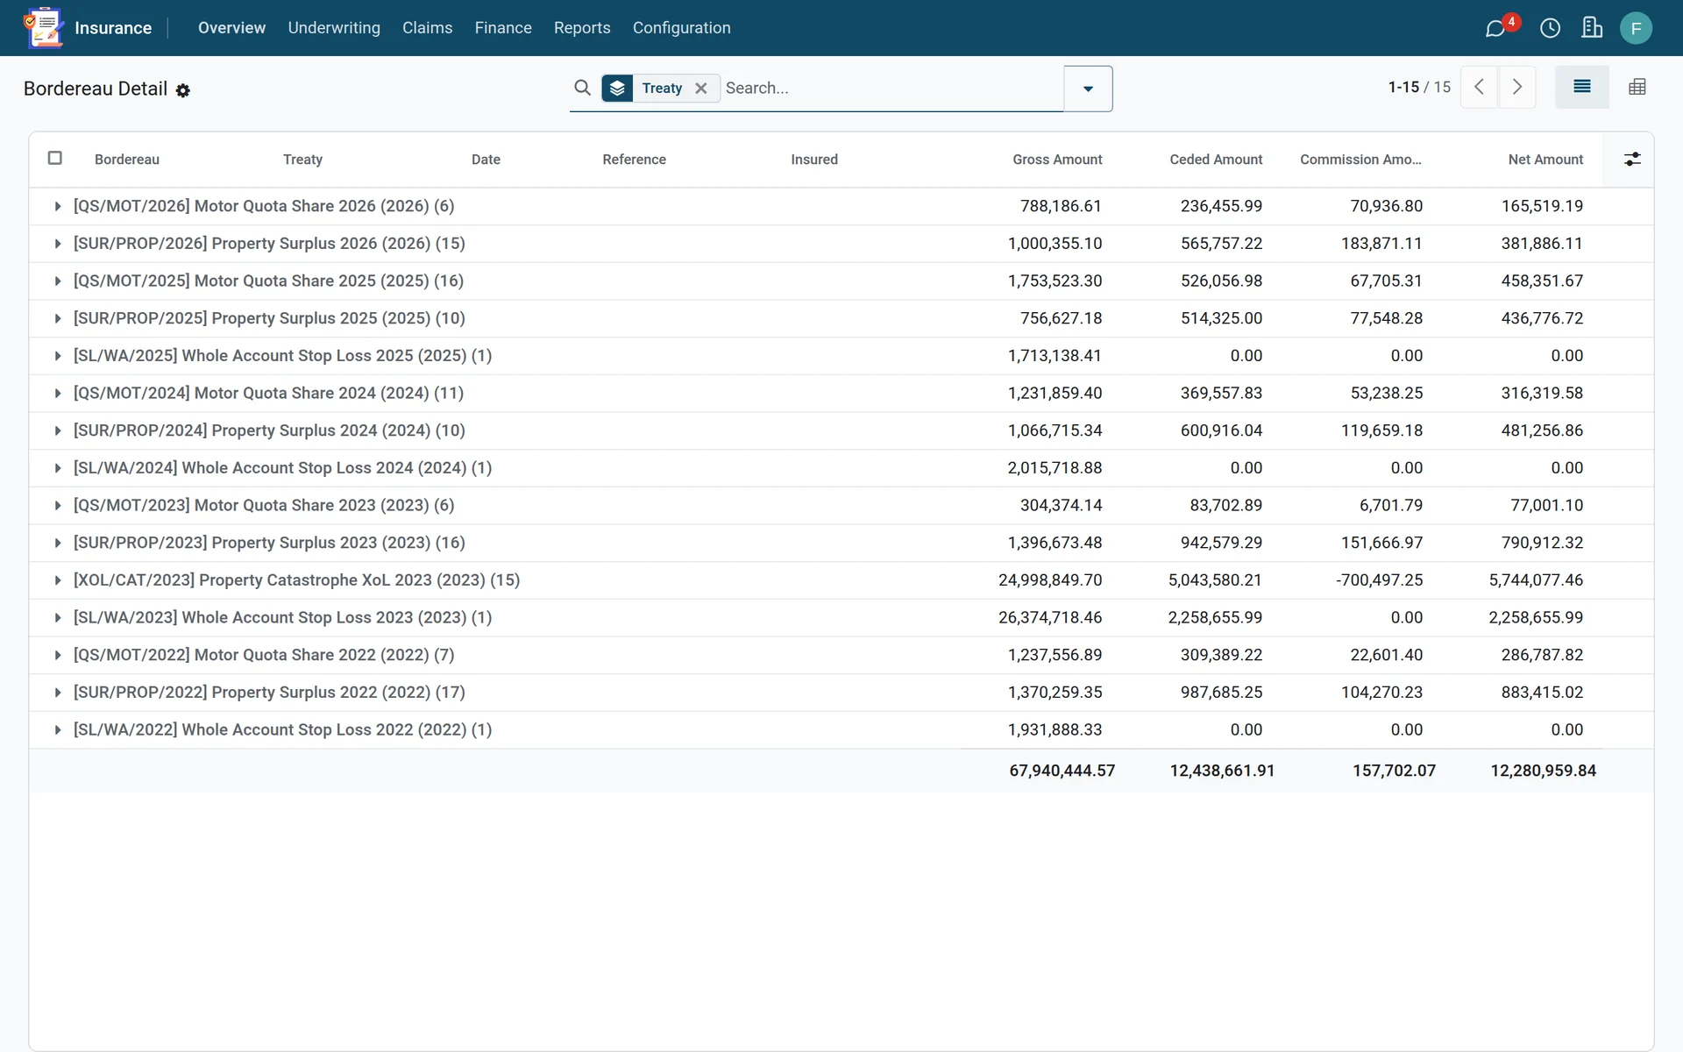Open the Reports menu

(582, 28)
